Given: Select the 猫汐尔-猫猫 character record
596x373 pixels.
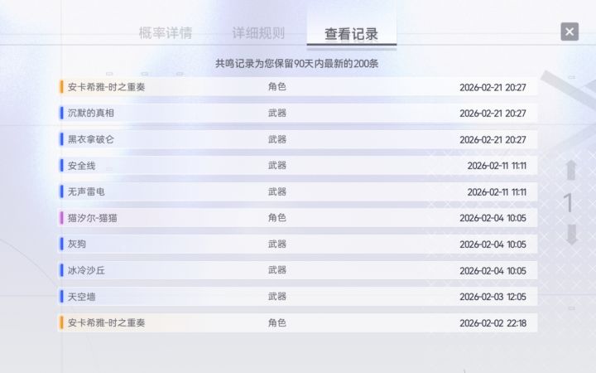Looking at the screenshot, I should [x=298, y=218].
